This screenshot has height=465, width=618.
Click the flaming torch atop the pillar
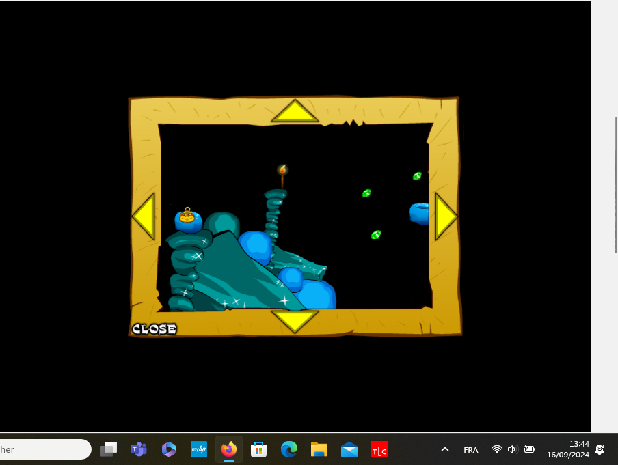282,170
